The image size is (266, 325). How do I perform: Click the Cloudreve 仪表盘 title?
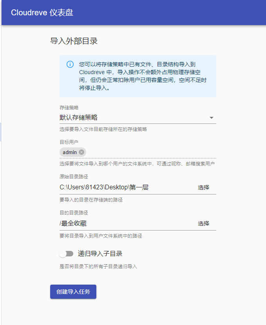coord(42,13)
